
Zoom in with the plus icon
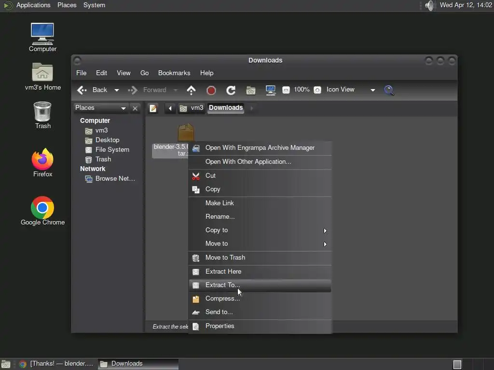pos(317,90)
